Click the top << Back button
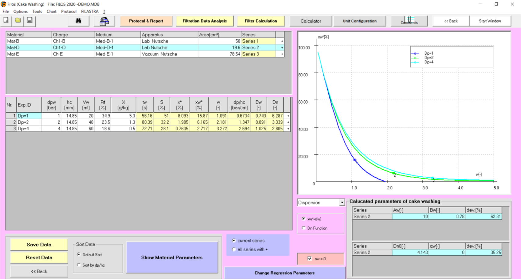Viewport: 521px width, 279px height. click(451, 21)
